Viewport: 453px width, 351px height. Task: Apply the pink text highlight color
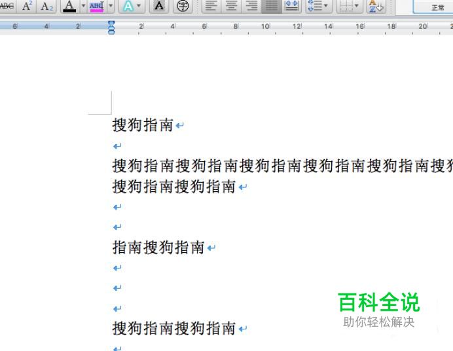pos(96,7)
